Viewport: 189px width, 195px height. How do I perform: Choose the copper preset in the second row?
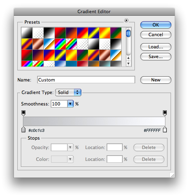(38, 44)
